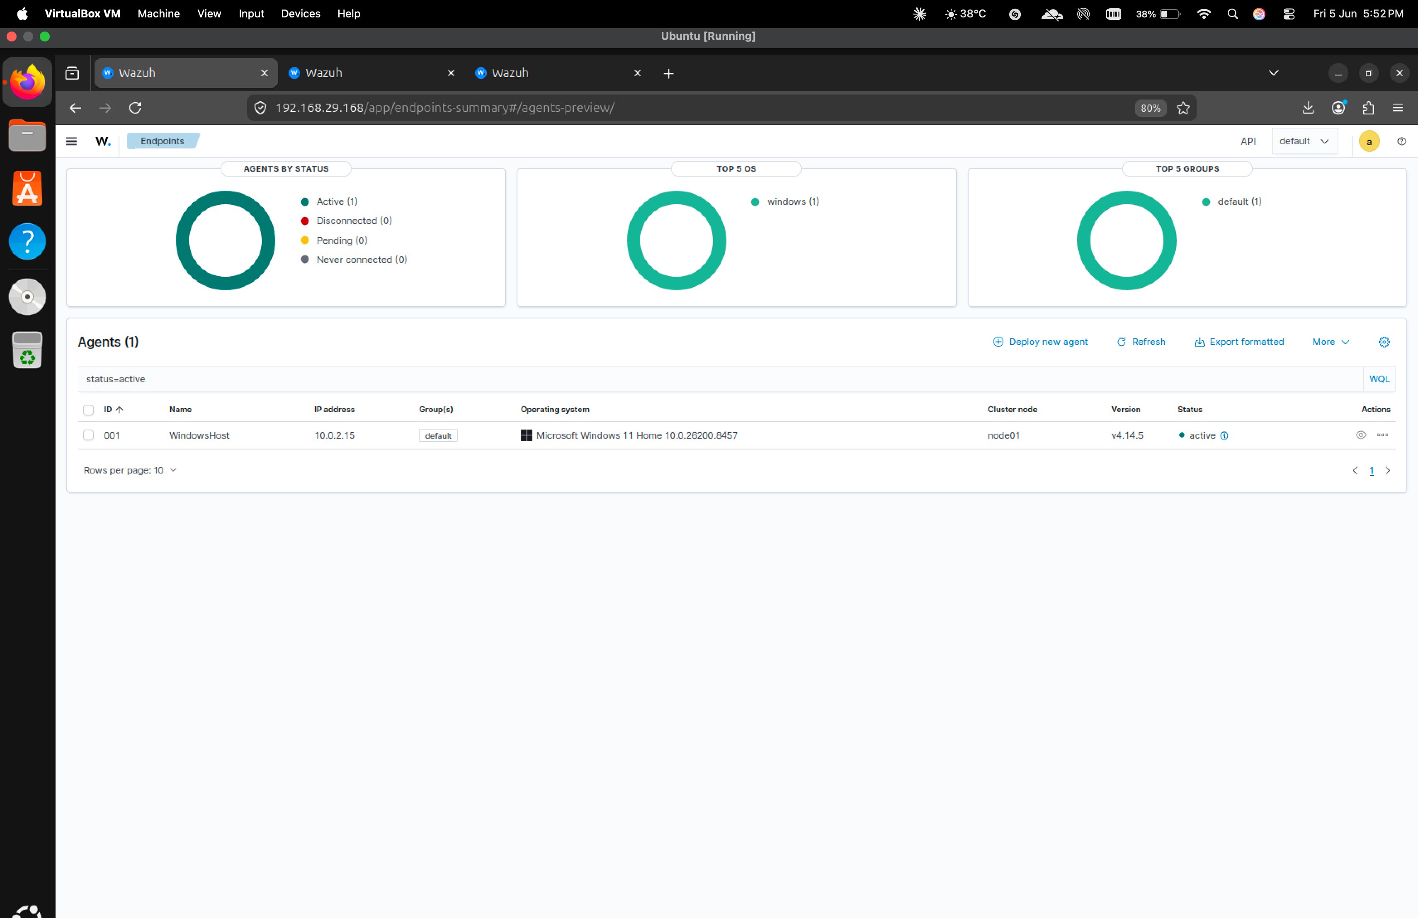Go to the previous table page
The width and height of the screenshot is (1418, 918).
coord(1355,471)
